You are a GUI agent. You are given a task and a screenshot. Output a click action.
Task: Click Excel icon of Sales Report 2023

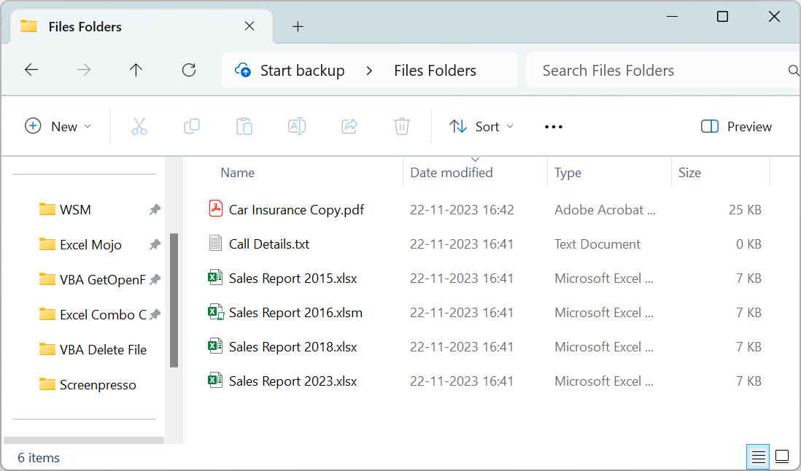[x=215, y=380]
